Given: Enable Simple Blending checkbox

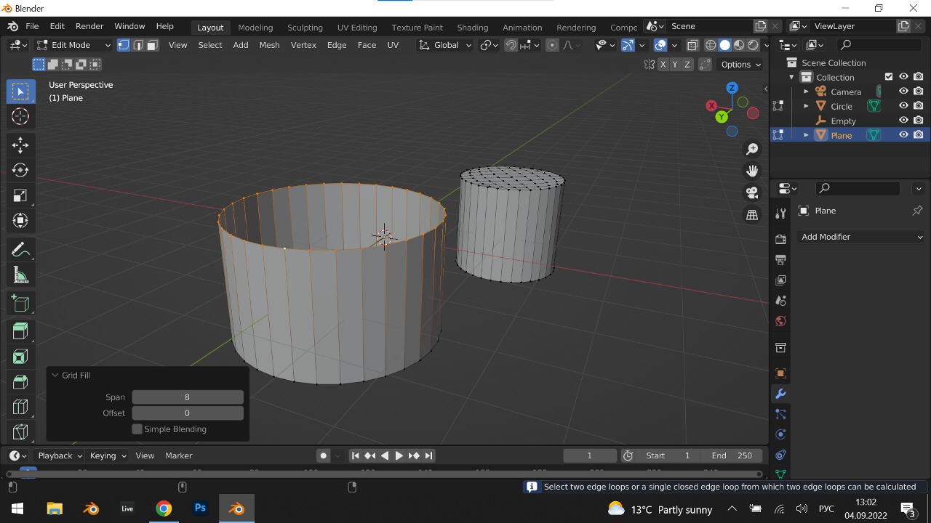Looking at the screenshot, I should coord(137,429).
